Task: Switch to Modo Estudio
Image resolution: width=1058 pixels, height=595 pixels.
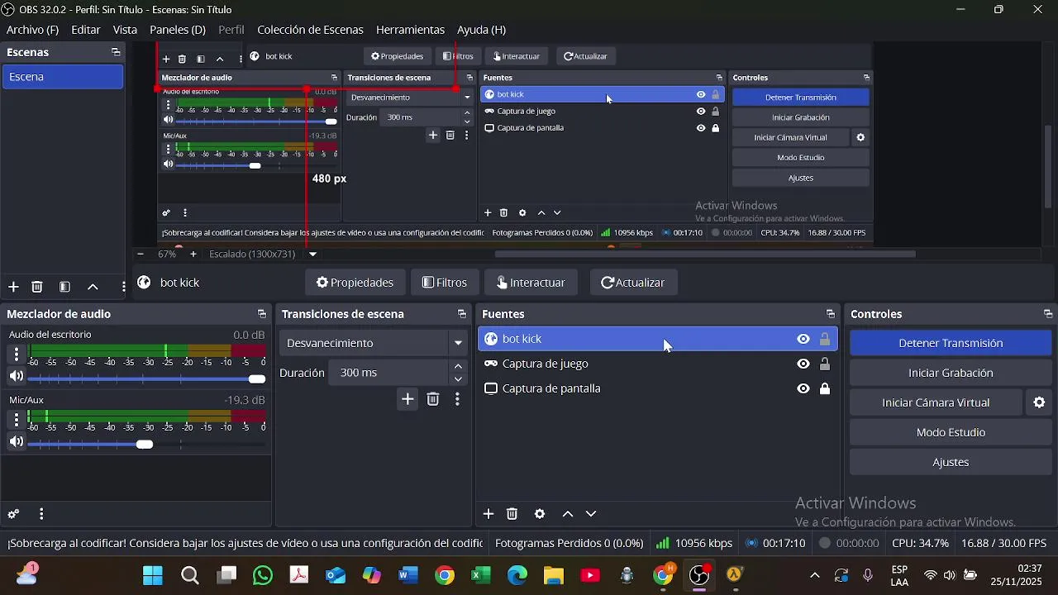Action: pos(951,432)
